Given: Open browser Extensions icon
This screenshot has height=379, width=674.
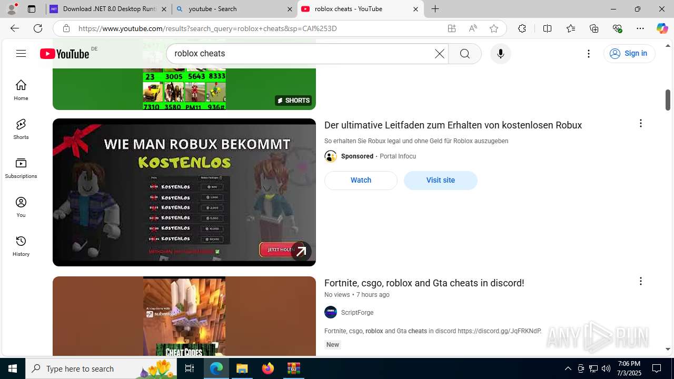Looking at the screenshot, I should tap(522, 28).
